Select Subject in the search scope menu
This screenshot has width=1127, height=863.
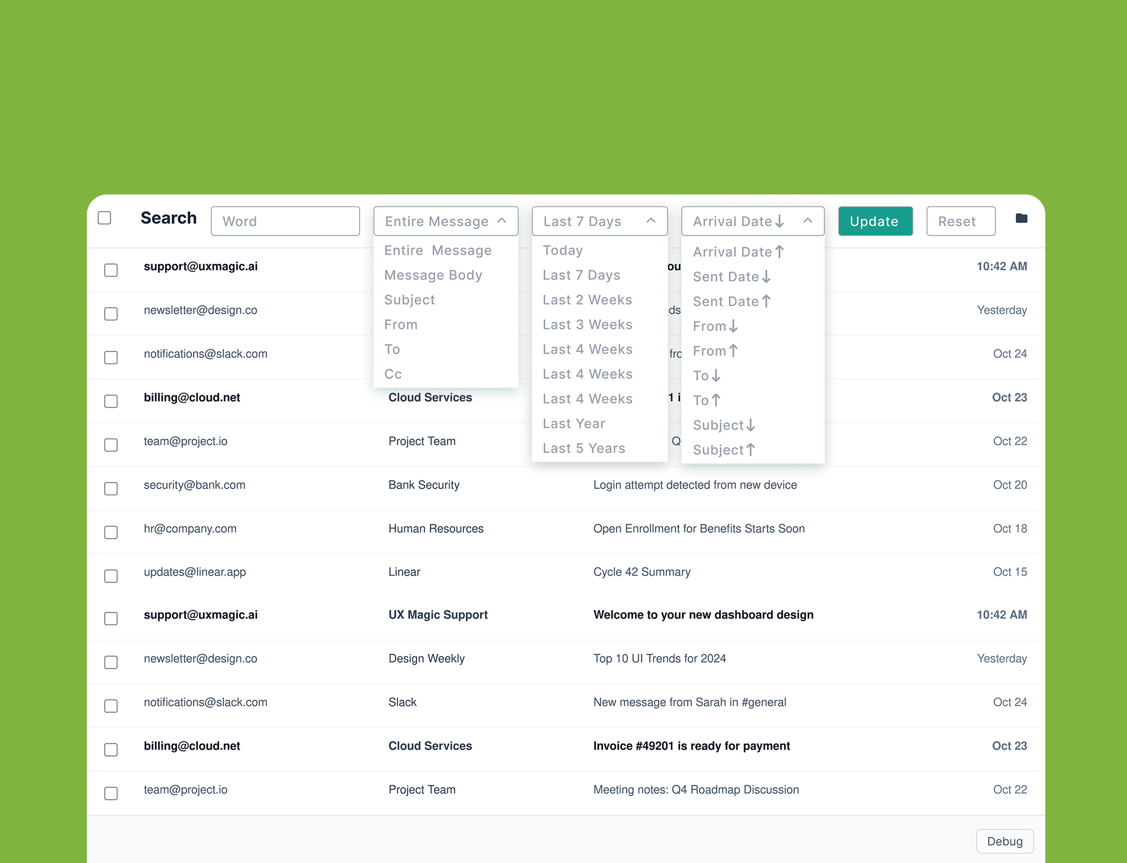[410, 300]
